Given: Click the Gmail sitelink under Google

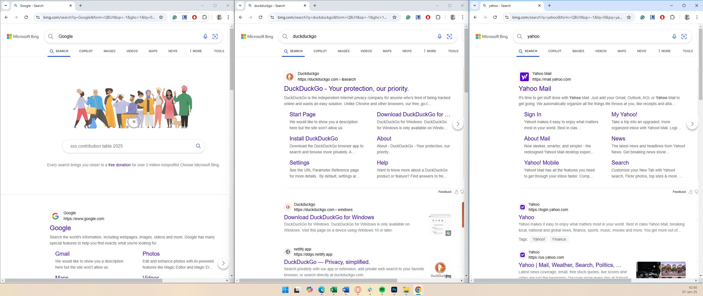Looking at the screenshot, I should tap(62, 254).
